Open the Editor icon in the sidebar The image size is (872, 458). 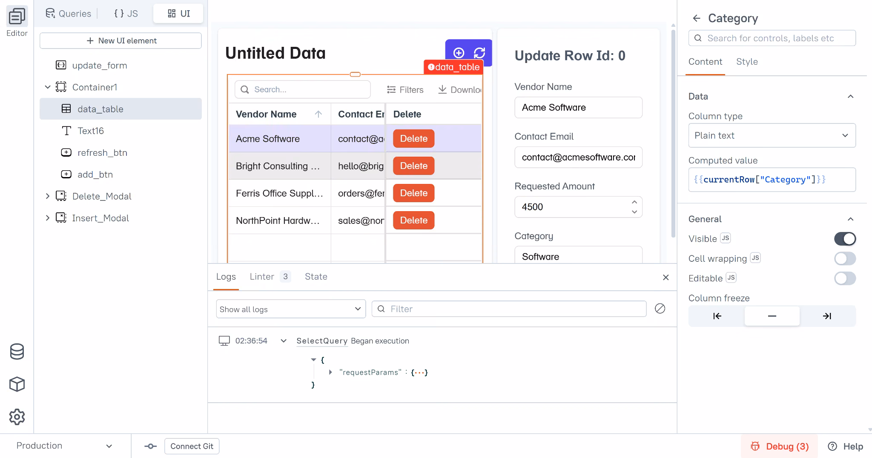(x=17, y=17)
